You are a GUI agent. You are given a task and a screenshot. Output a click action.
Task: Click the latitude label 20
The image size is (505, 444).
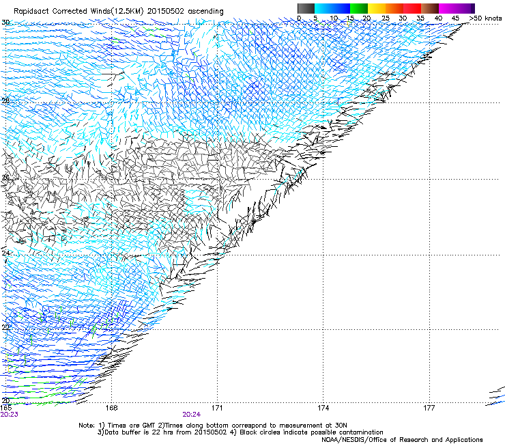click(x=5, y=401)
